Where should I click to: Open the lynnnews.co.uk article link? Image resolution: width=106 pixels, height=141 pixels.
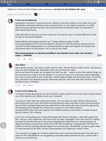click(x=54, y=54)
